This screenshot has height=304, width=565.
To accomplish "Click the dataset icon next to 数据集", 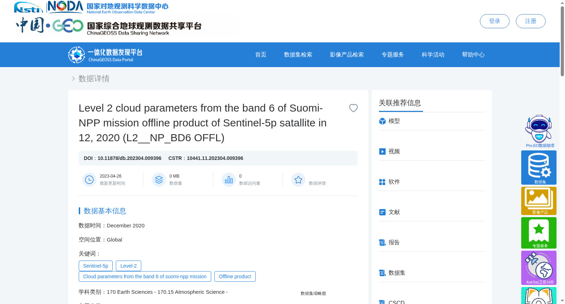I will 382,273.
